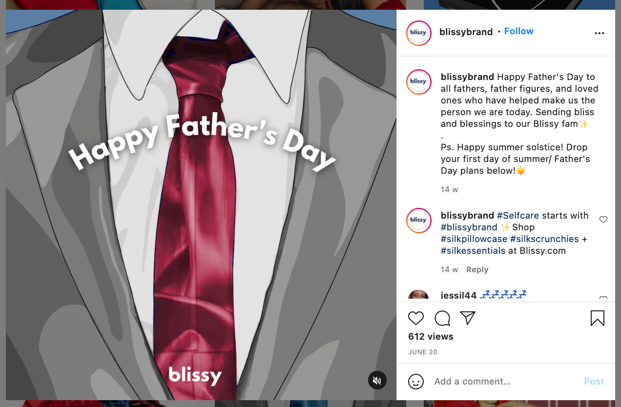Open the #silkscrunchies hashtag link
The image size is (621, 407).
pos(544,239)
